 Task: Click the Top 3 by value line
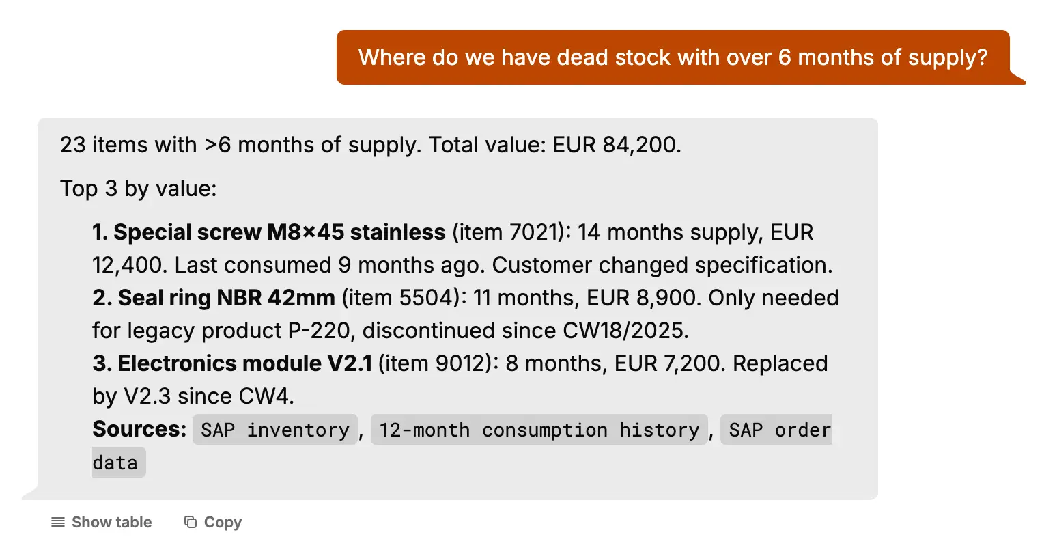pos(138,189)
